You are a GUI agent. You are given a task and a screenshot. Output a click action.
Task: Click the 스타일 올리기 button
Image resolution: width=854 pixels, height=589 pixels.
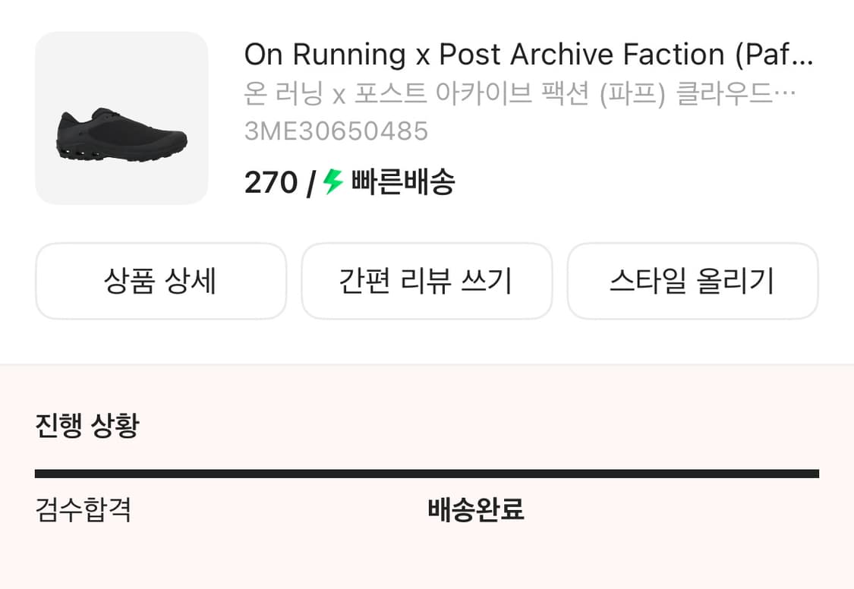tap(692, 281)
